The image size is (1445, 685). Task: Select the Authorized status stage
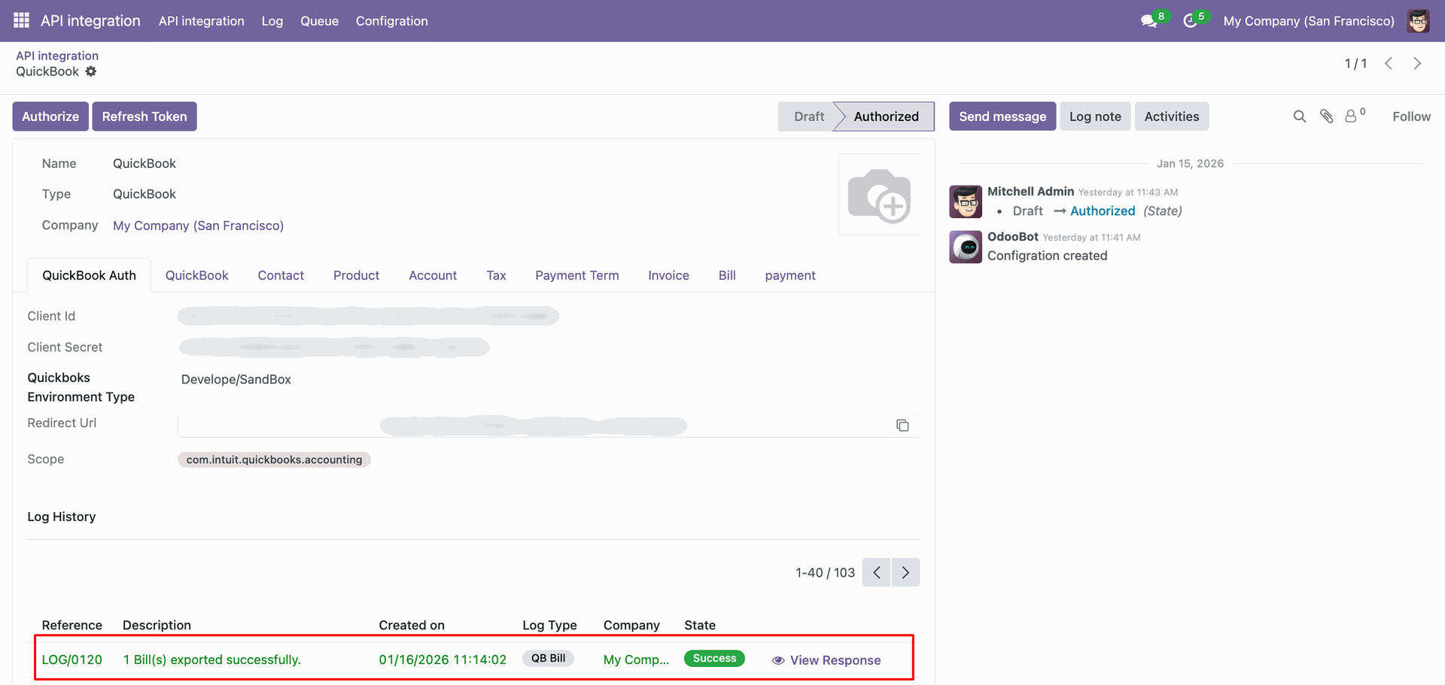(x=886, y=117)
